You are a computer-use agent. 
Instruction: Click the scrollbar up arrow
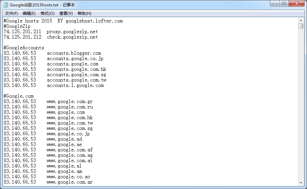(301, 20)
